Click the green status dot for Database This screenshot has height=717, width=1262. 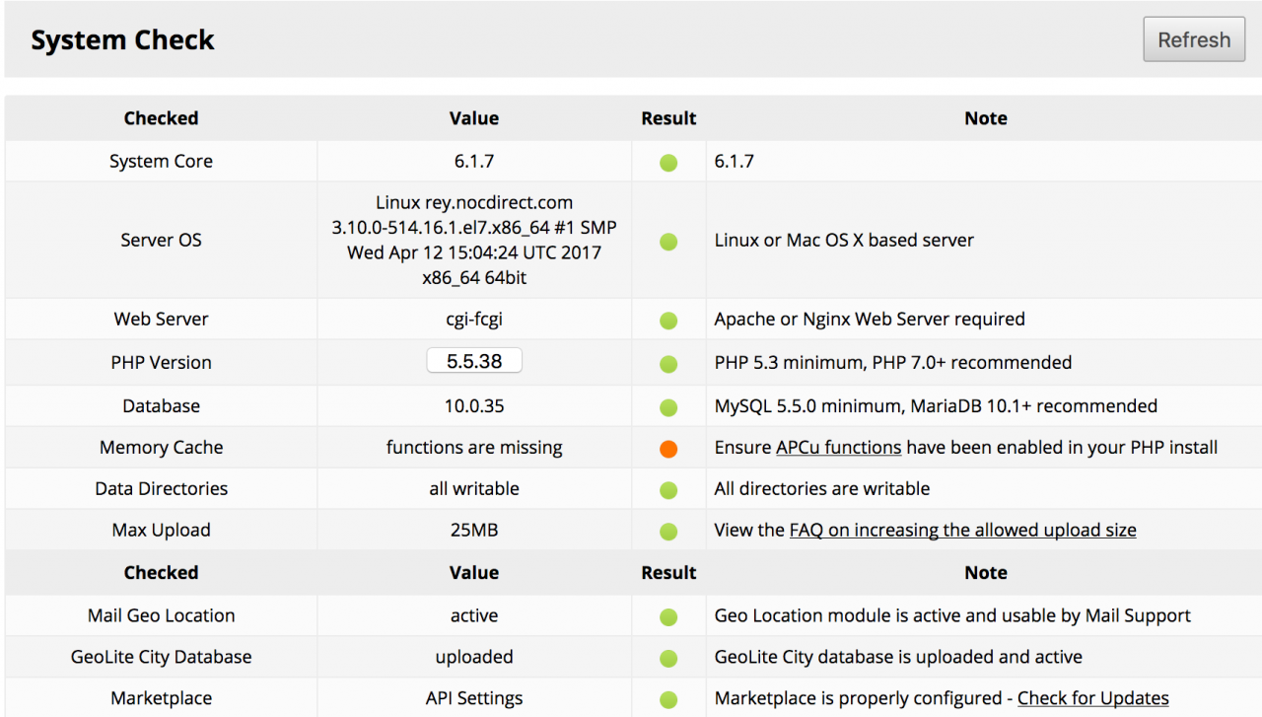(668, 407)
